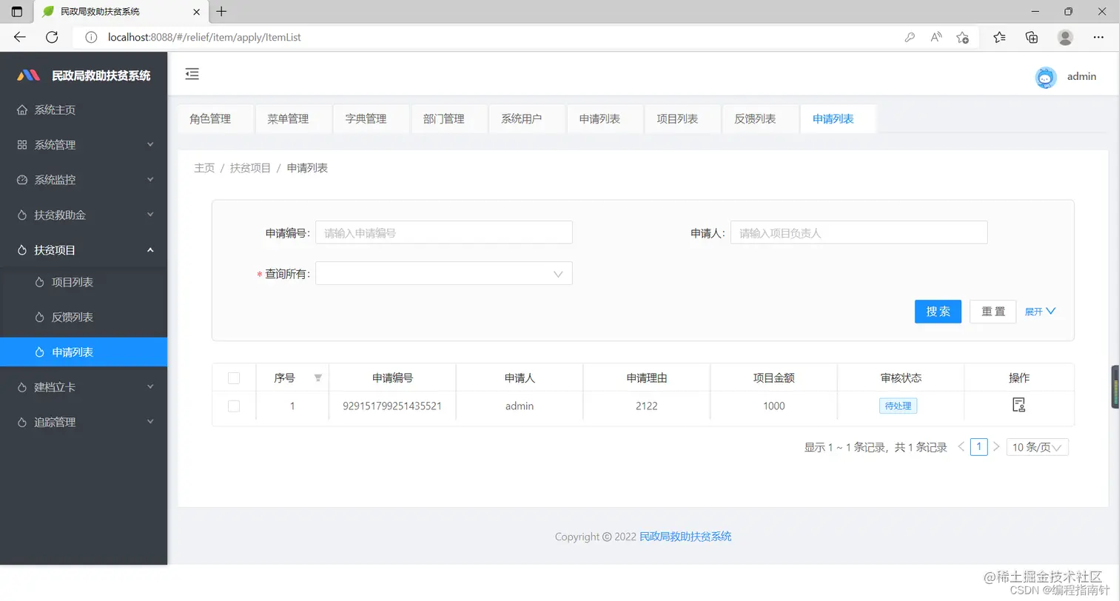Open the 民政局救助扶贫系统 footer link
Screen dimensions: 1119x601
pyautogui.click(x=685, y=537)
